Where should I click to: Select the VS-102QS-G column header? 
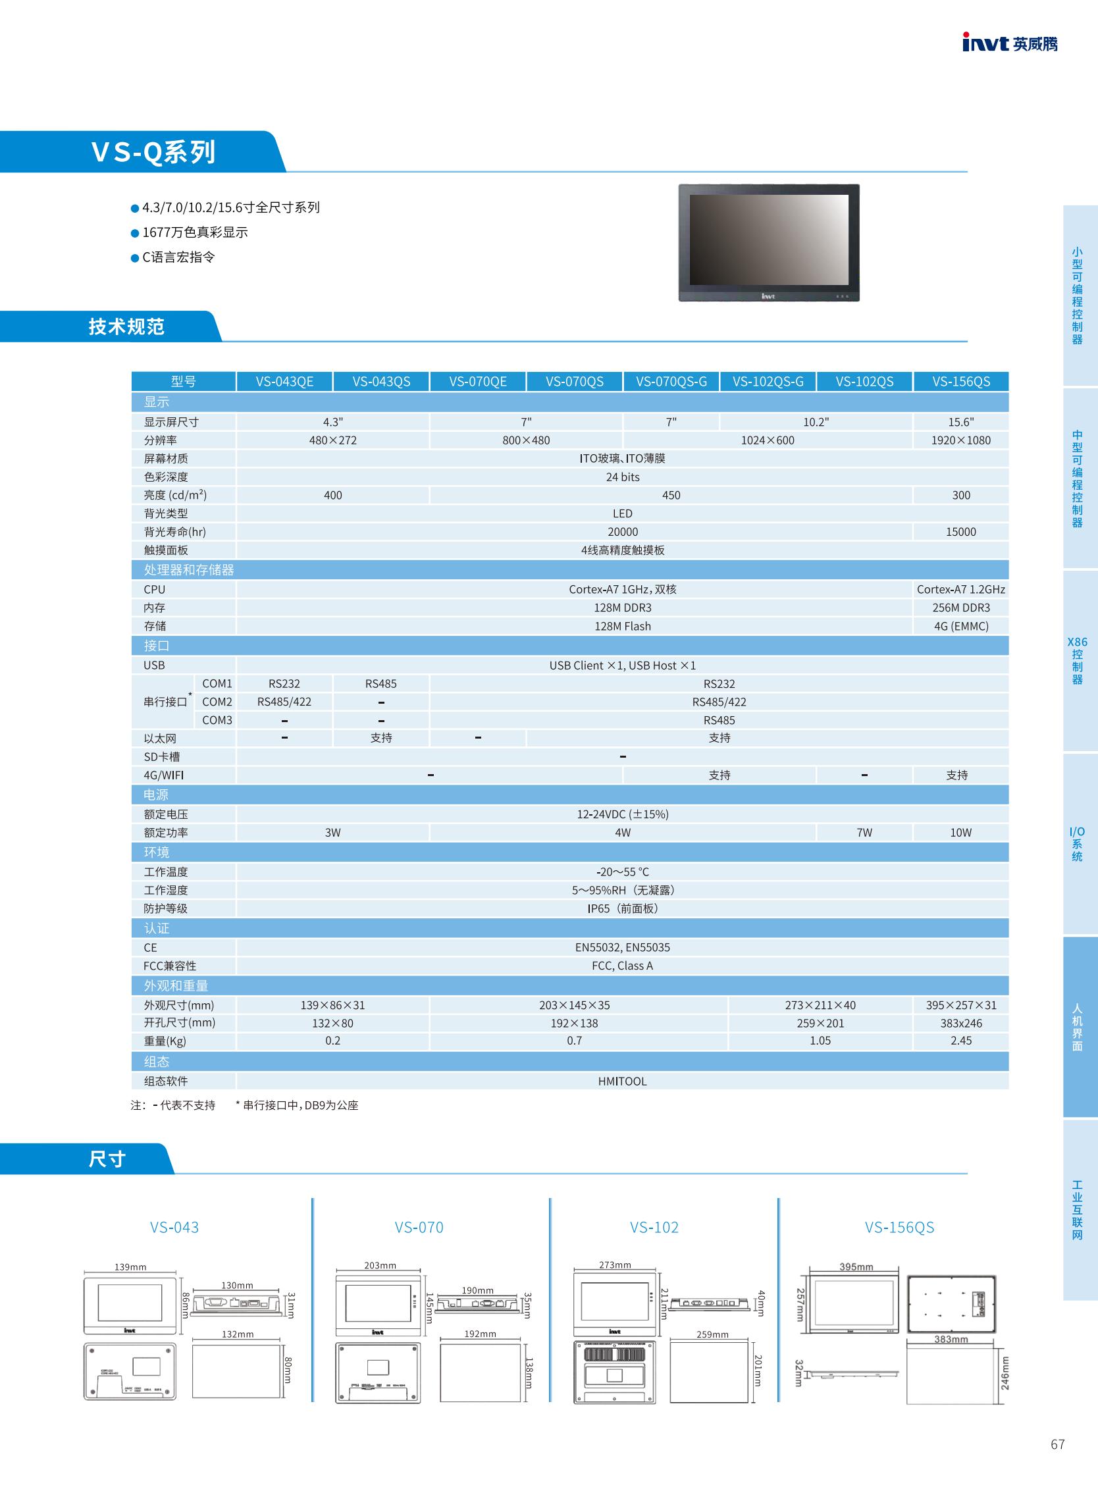coord(768,382)
